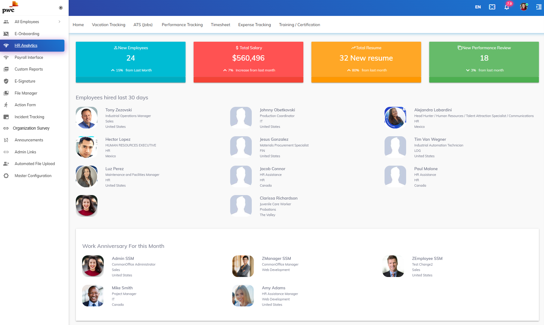Expand the All Employees menu
This screenshot has height=325, width=544.
point(59,22)
